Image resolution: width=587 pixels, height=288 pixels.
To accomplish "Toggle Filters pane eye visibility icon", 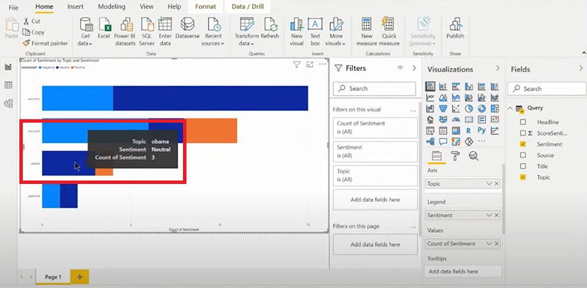I will (400, 68).
